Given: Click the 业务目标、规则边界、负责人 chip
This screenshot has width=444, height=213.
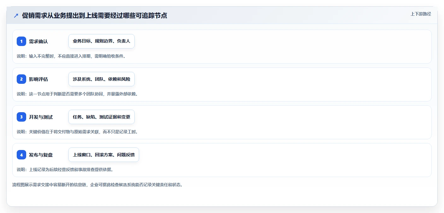Looking at the screenshot, I should click(x=102, y=41).
